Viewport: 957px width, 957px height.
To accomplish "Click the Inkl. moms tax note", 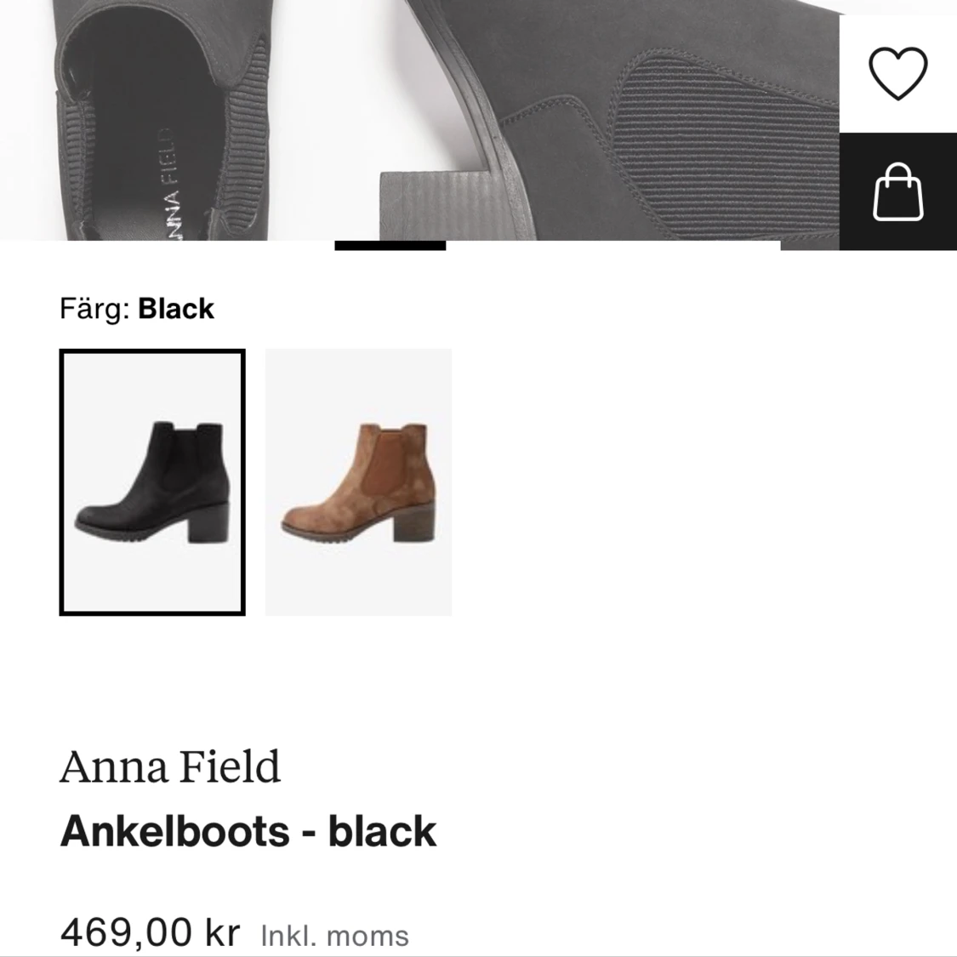I will click(x=334, y=936).
